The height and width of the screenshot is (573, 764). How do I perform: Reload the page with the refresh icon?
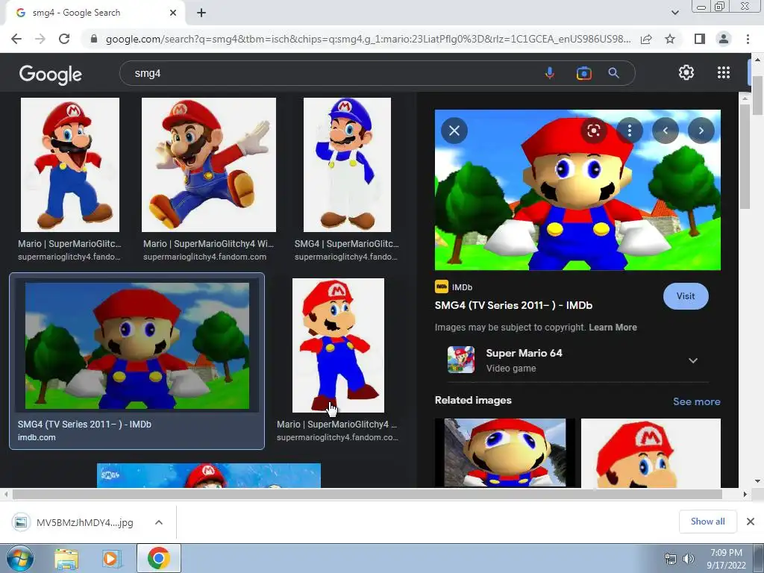(x=64, y=39)
